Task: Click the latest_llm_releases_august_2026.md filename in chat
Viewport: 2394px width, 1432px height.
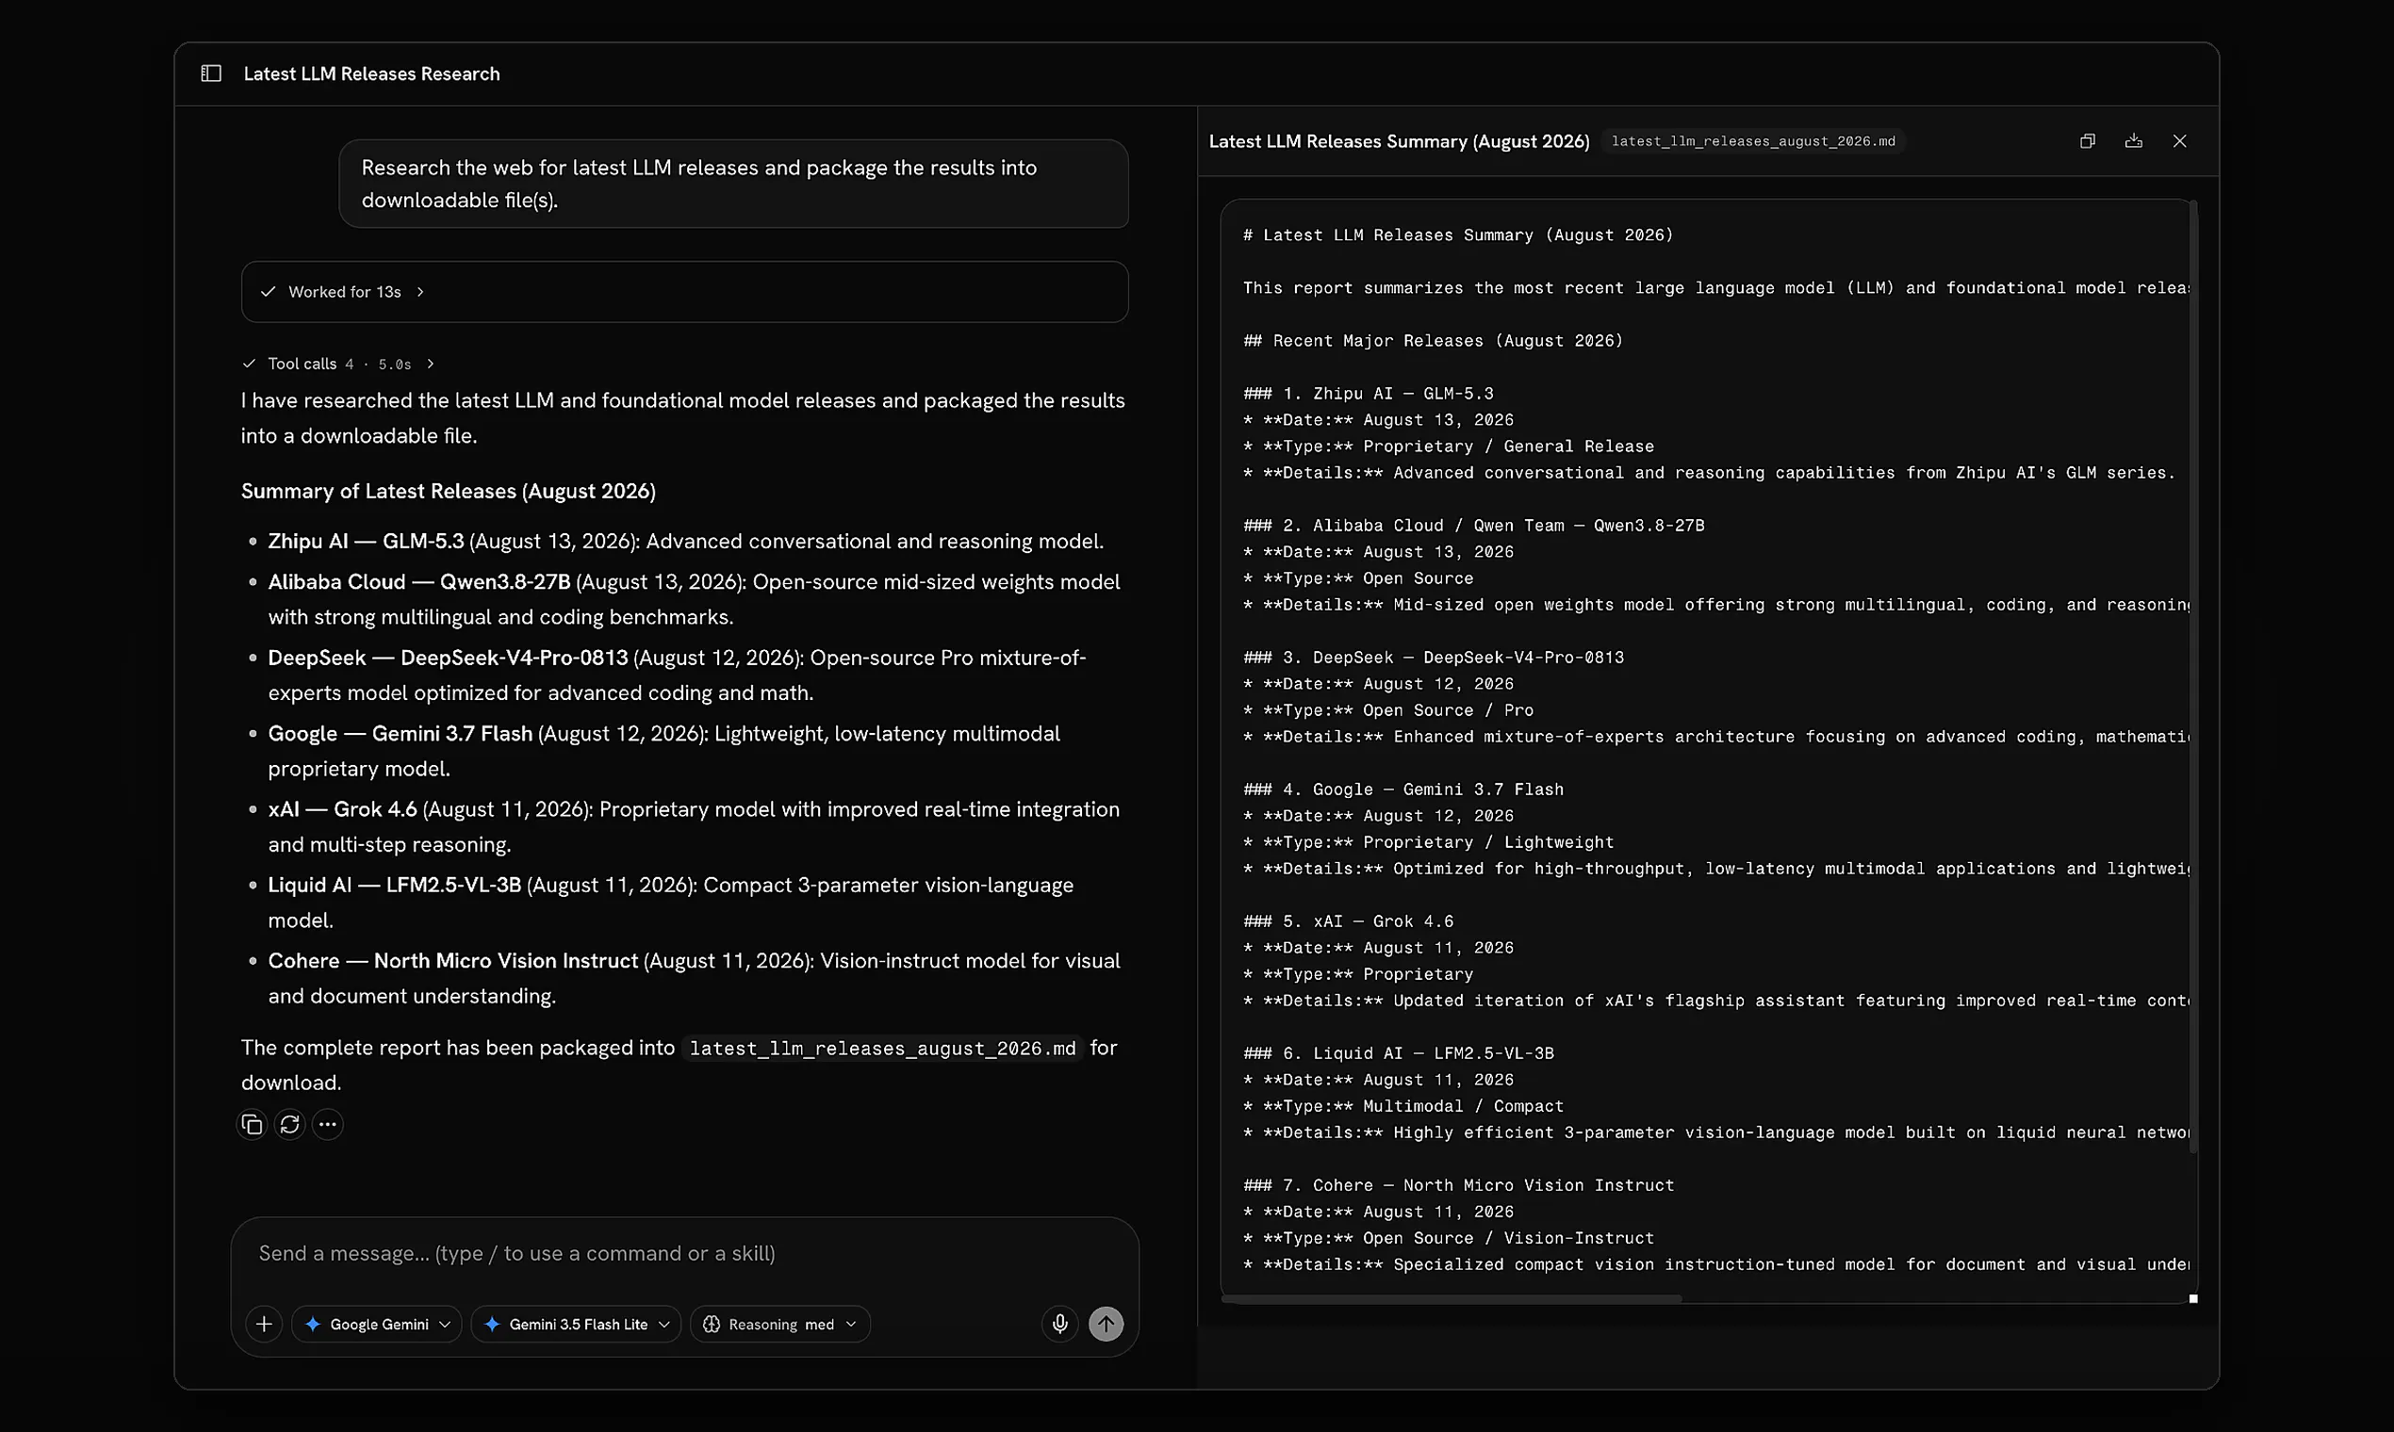Action: [x=882, y=1049]
